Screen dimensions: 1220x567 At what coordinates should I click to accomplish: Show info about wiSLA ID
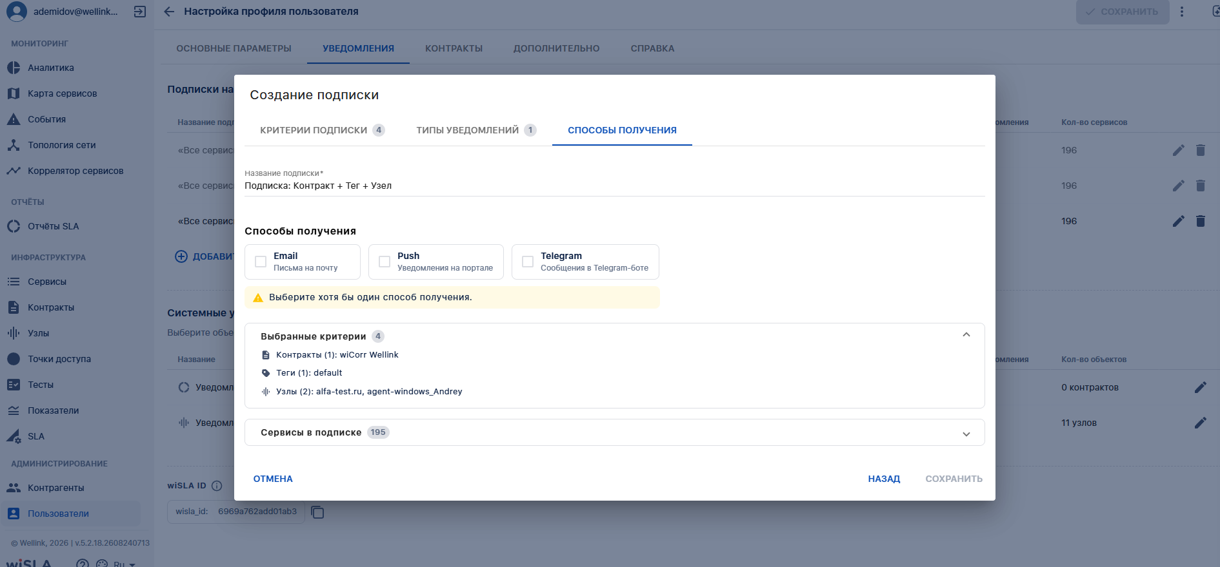(x=217, y=486)
